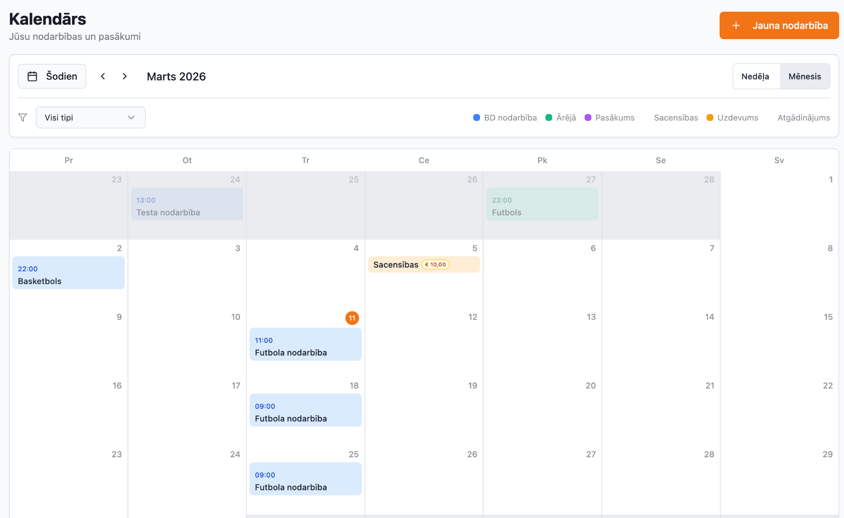Go to next month arrow
The image size is (844, 518).
125,76
